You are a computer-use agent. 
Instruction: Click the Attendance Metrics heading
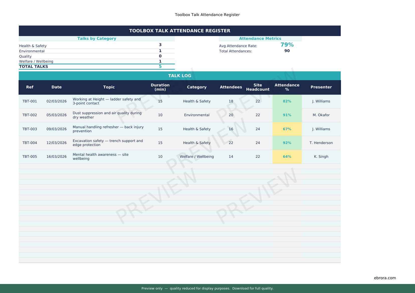coord(260,39)
